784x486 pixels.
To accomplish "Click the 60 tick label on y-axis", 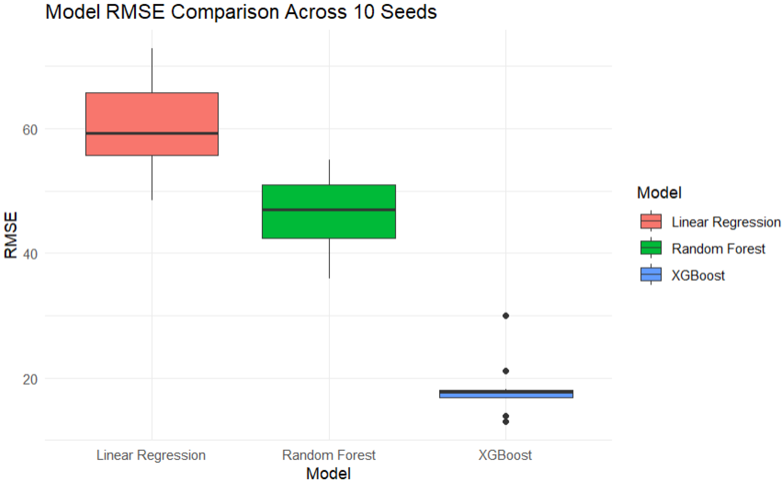I will click(30, 130).
